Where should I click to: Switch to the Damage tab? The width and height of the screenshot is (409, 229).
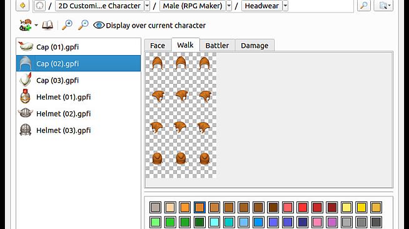point(255,46)
